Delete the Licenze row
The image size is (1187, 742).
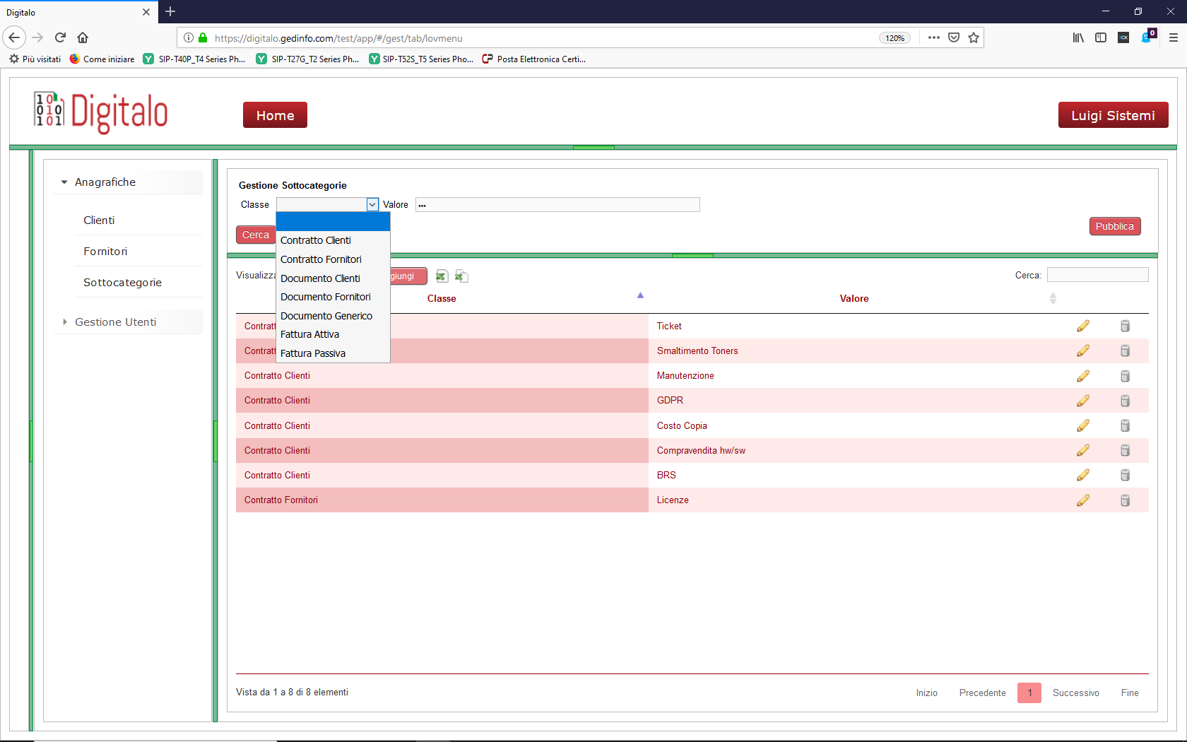coord(1125,500)
